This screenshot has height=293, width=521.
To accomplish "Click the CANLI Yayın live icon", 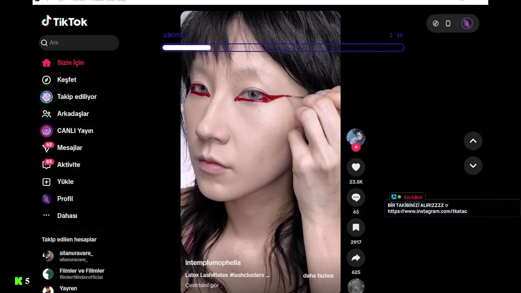I will [46, 131].
